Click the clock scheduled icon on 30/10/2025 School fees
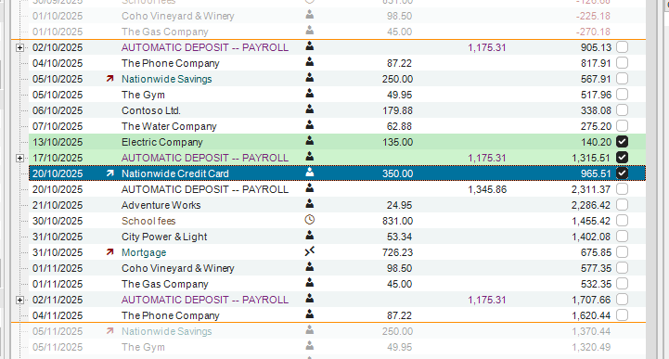This screenshot has height=359, width=669. click(x=310, y=220)
